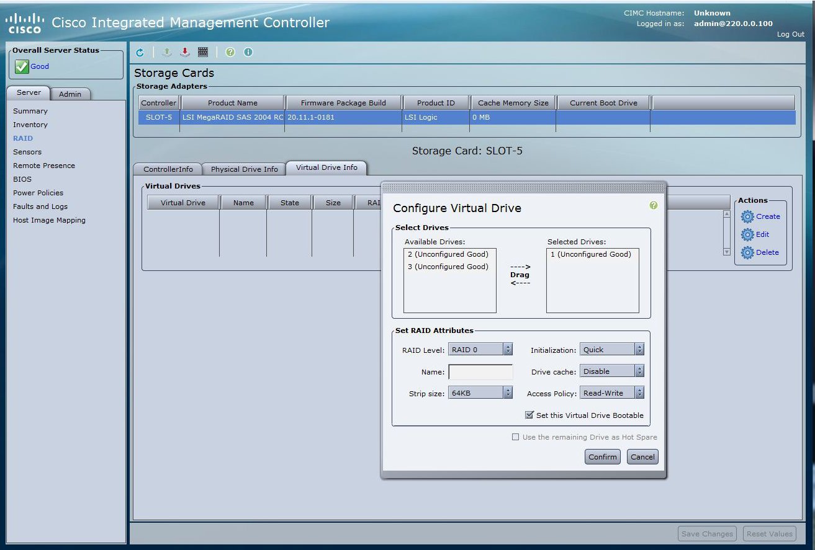The width and height of the screenshot is (815, 550).
Task: Click the Virtual Drives table scroll up arrow
Action: pos(727,215)
